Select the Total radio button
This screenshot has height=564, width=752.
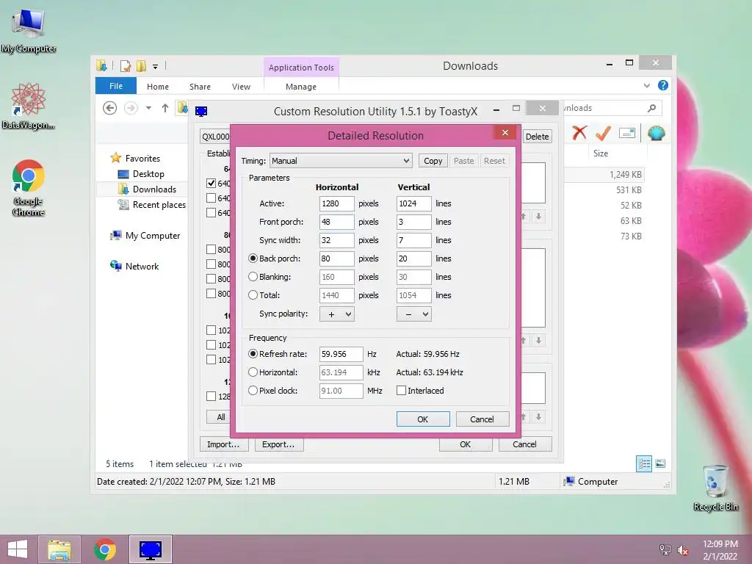pyautogui.click(x=253, y=295)
